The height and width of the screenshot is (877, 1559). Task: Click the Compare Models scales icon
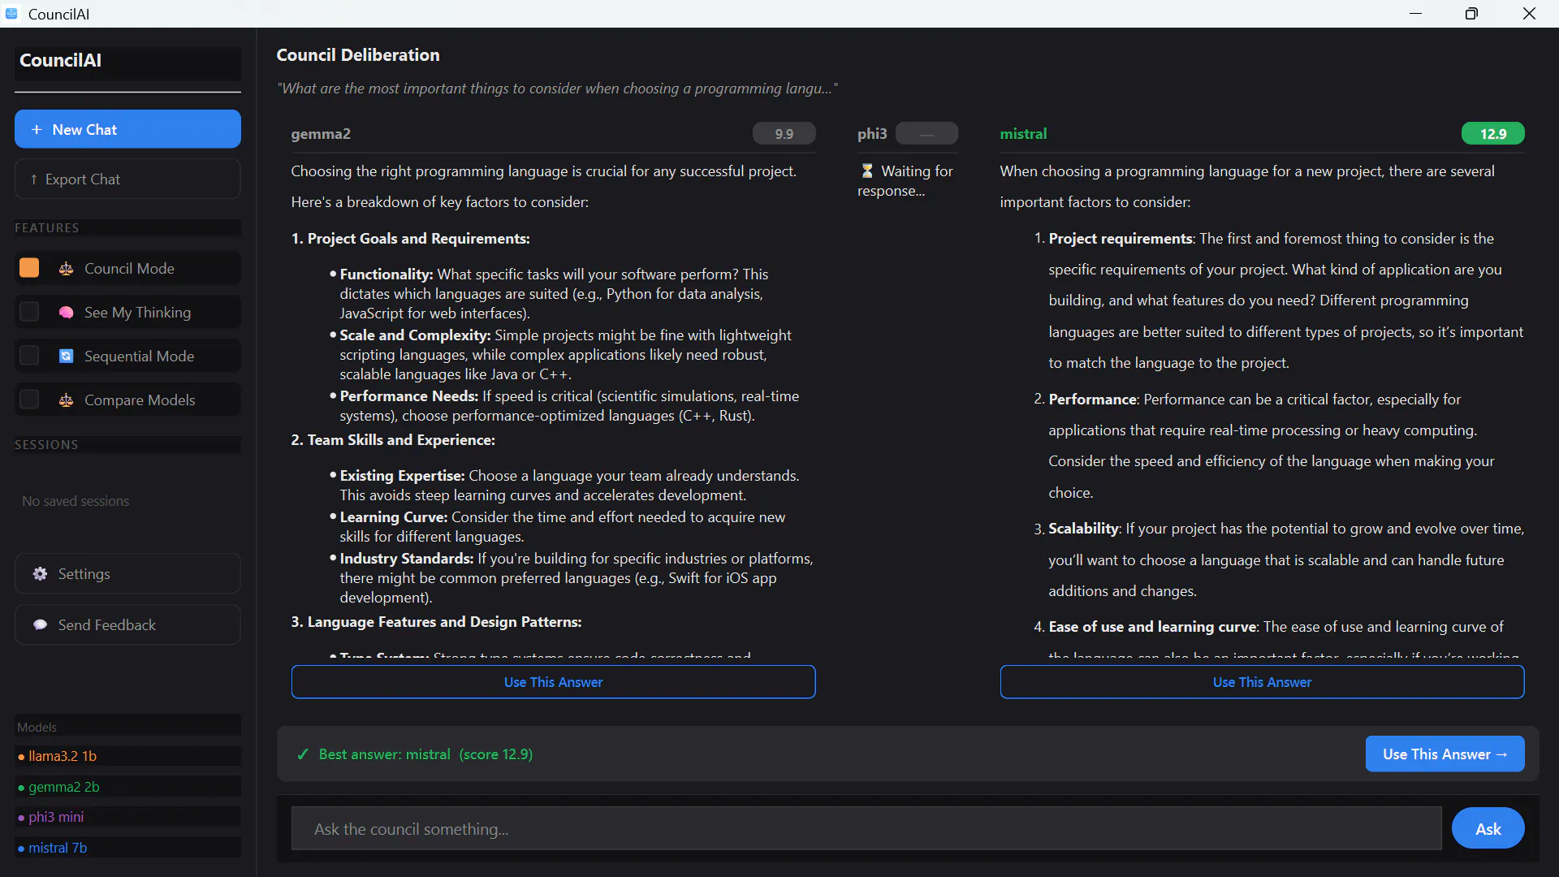coord(67,400)
